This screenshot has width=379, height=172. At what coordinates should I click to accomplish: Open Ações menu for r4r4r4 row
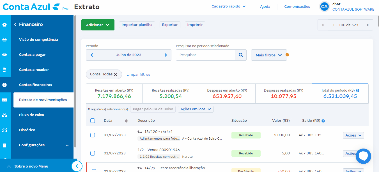[x=353, y=135]
